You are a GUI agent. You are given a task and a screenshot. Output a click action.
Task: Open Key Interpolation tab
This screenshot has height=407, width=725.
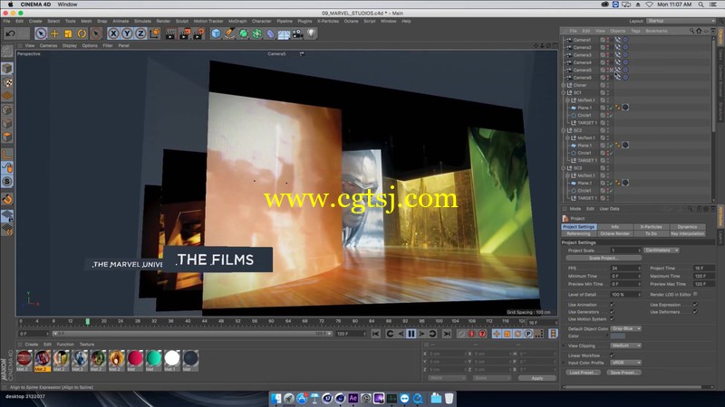687,233
